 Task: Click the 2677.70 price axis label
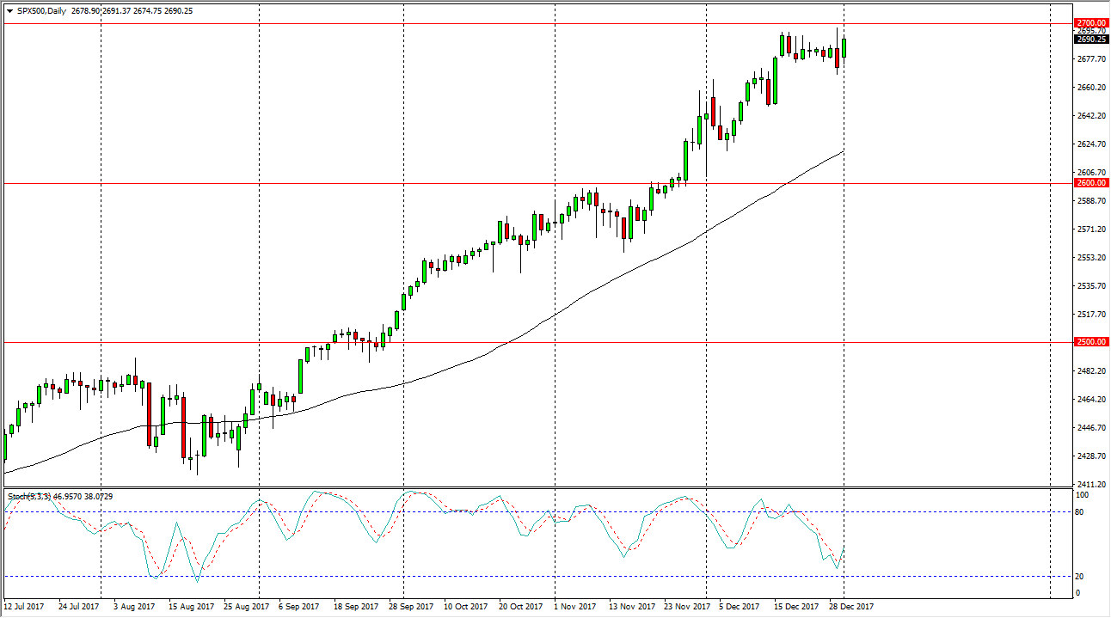coord(1090,59)
